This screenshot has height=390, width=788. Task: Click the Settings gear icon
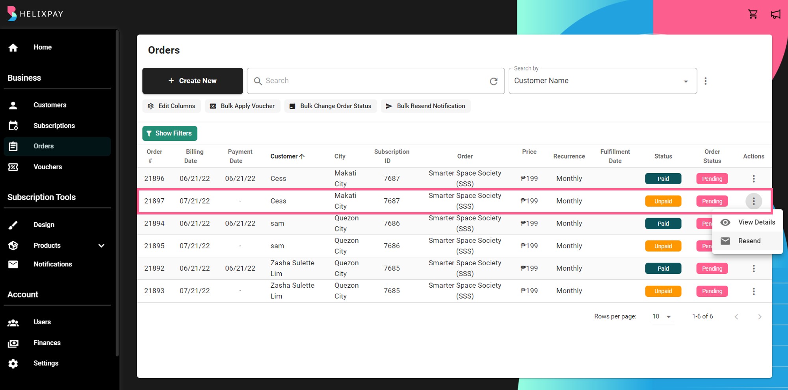[13, 364]
